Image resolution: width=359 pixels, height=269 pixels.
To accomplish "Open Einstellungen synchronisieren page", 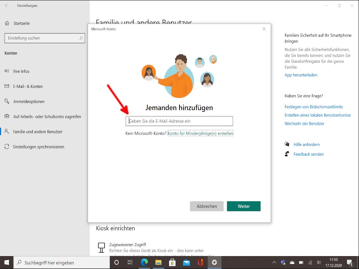I will point(38,147).
